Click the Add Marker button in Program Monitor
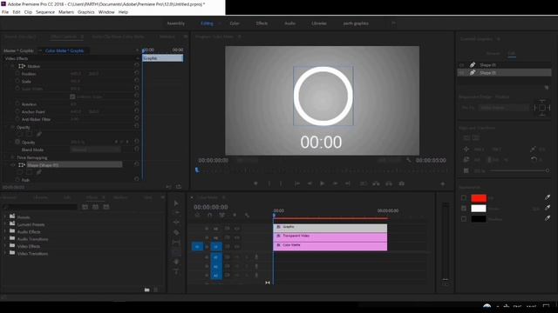 [255, 183]
